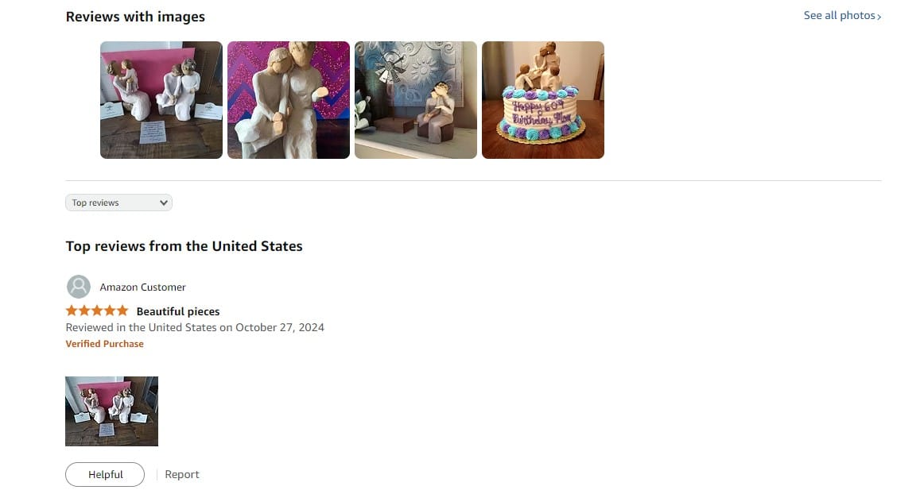Click the dropdown arrow in Top reviews selector
The width and height of the screenshot is (924, 490).
(x=163, y=203)
